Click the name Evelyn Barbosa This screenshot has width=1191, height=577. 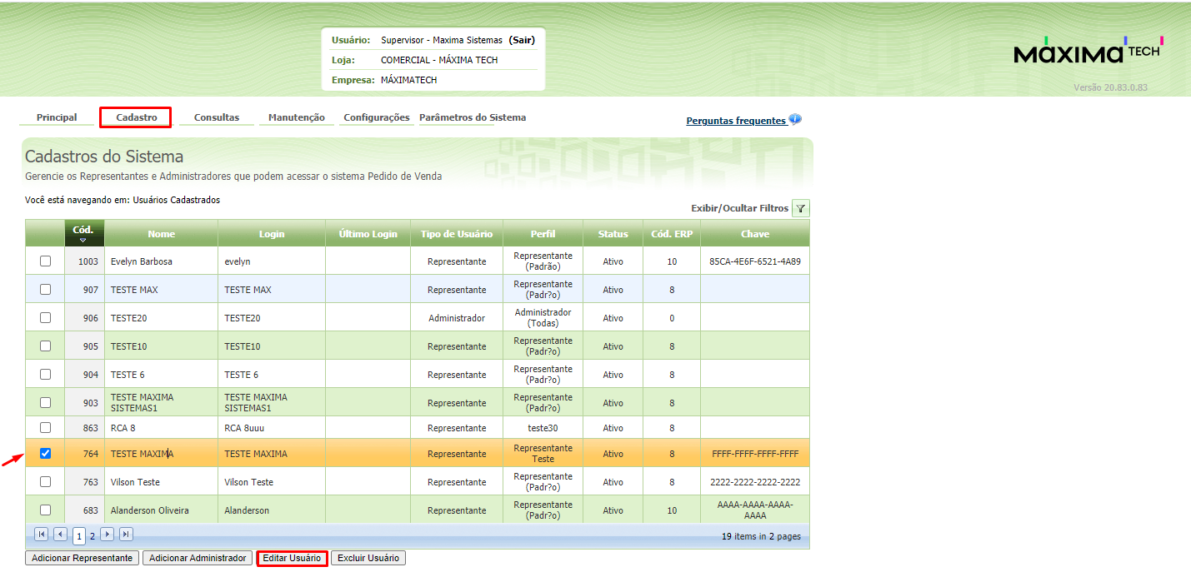click(142, 261)
